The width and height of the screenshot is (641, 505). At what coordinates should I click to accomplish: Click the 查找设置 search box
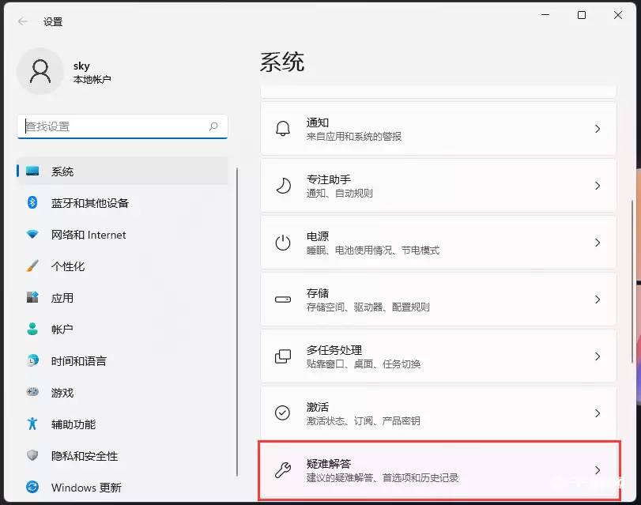115,126
